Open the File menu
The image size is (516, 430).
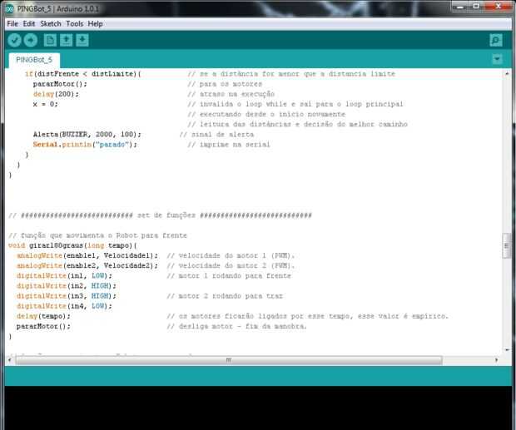click(x=12, y=23)
